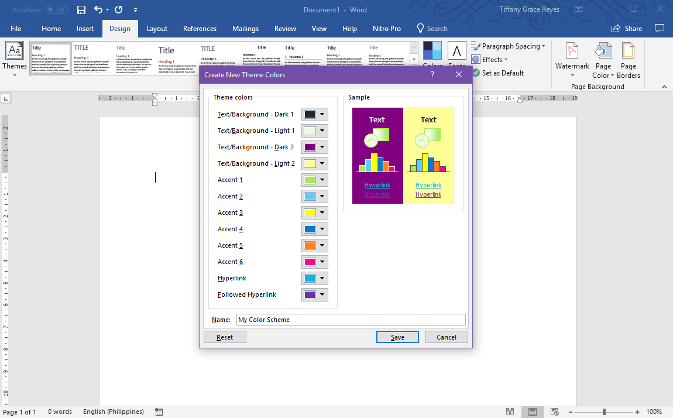The height and width of the screenshot is (418, 673).
Task: Click the Save icon on Quick Access Toolbar
Action: pos(81,9)
